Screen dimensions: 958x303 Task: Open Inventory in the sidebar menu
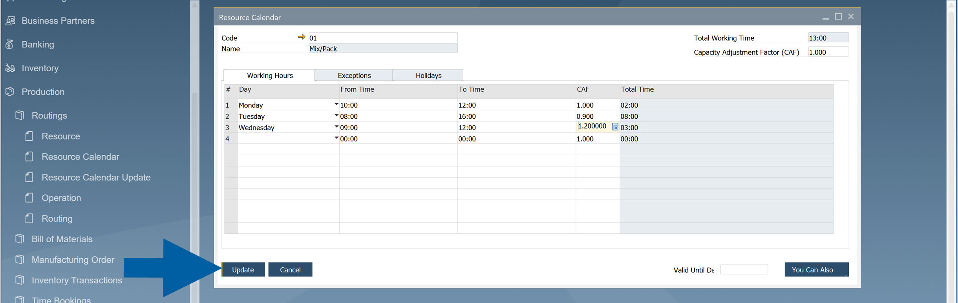point(40,68)
